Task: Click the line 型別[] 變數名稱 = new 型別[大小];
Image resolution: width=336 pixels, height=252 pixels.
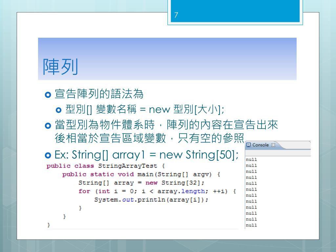Action: [145, 109]
